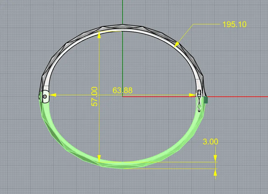Select the 57.00 vertical dimension text
The image size is (268, 194).
click(x=94, y=97)
